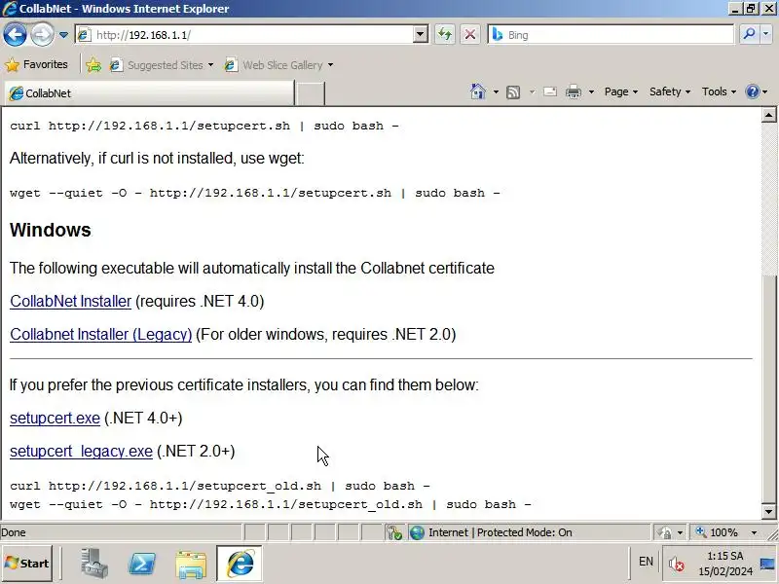779x584 pixels.
Task: Click the zoom level 100% button
Action: click(x=718, y=532)
